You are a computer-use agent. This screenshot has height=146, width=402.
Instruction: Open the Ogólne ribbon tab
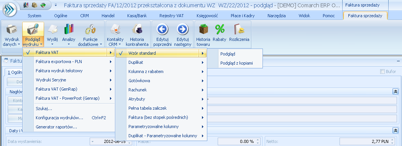(x=61, y=16)
